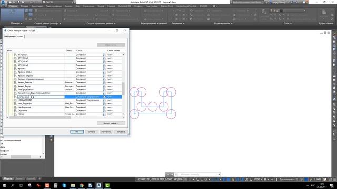Viewport: 337px width, 189px height.
Task: Expand Создать проектные данные panel
Action: [101, 23]
